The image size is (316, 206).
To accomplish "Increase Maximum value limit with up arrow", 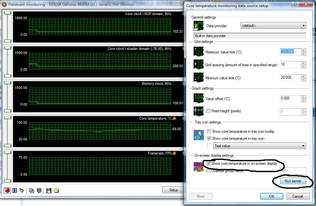I will [x=303, y=50].
